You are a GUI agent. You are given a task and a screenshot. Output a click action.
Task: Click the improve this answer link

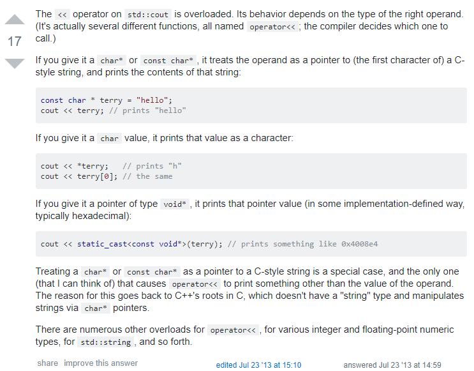point(101,363)
